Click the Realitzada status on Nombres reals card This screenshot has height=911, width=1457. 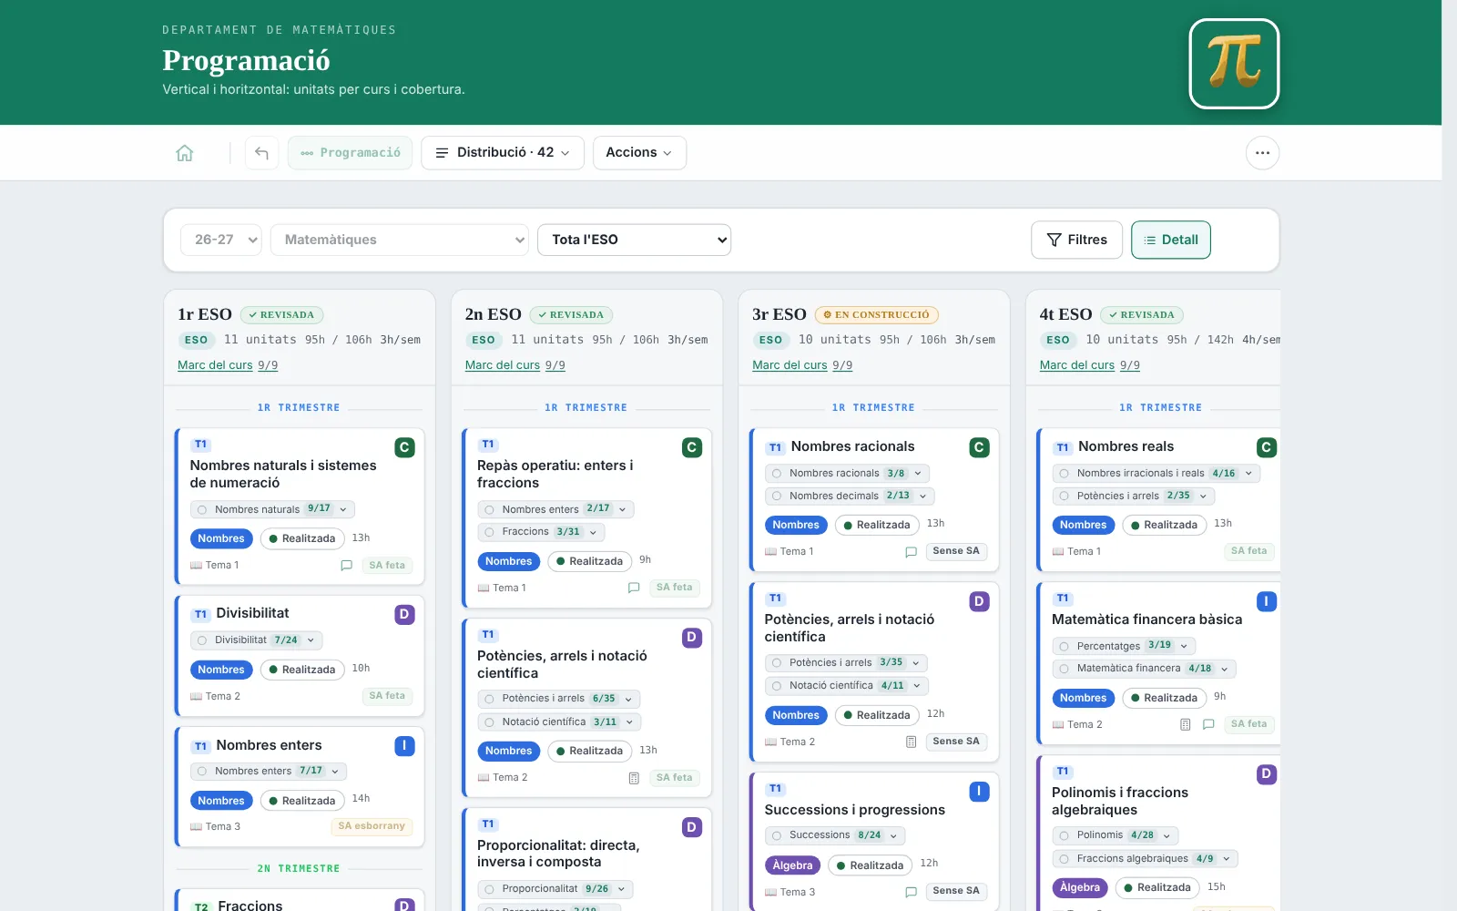1164,525
